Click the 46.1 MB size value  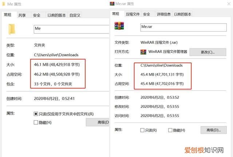pos(57,65)
